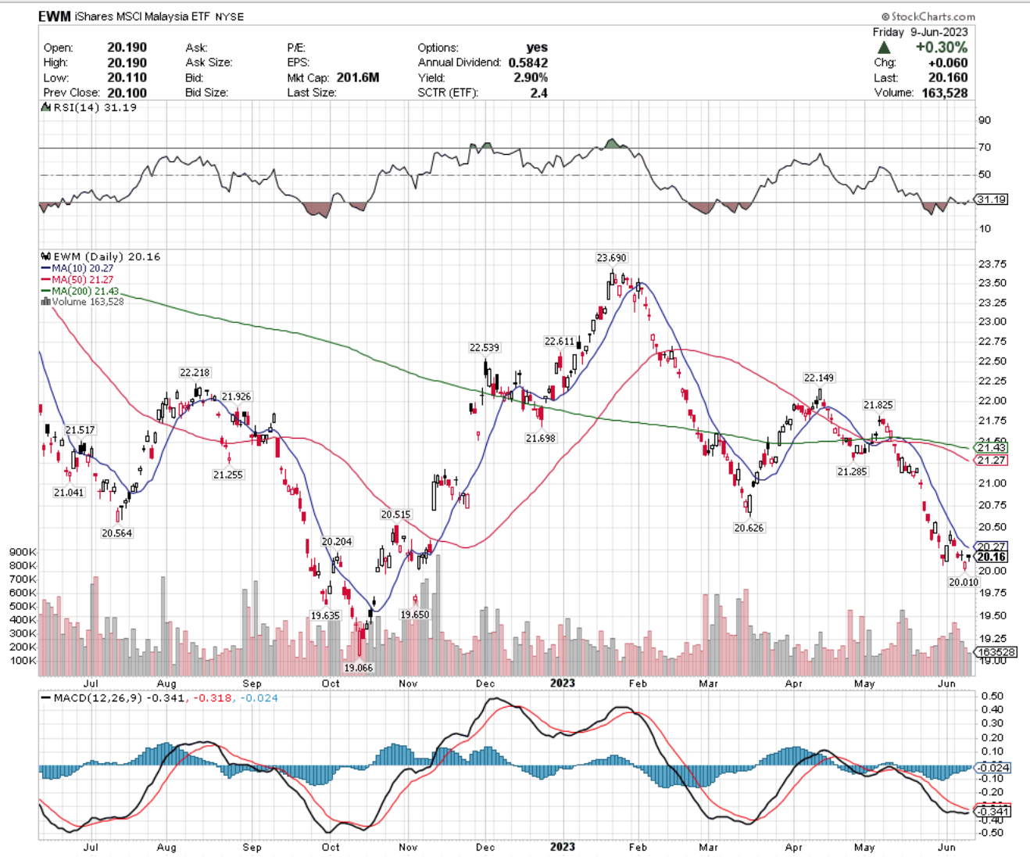
Task: Click the 31.19 RSI axis tag
Action: point(992,199)
